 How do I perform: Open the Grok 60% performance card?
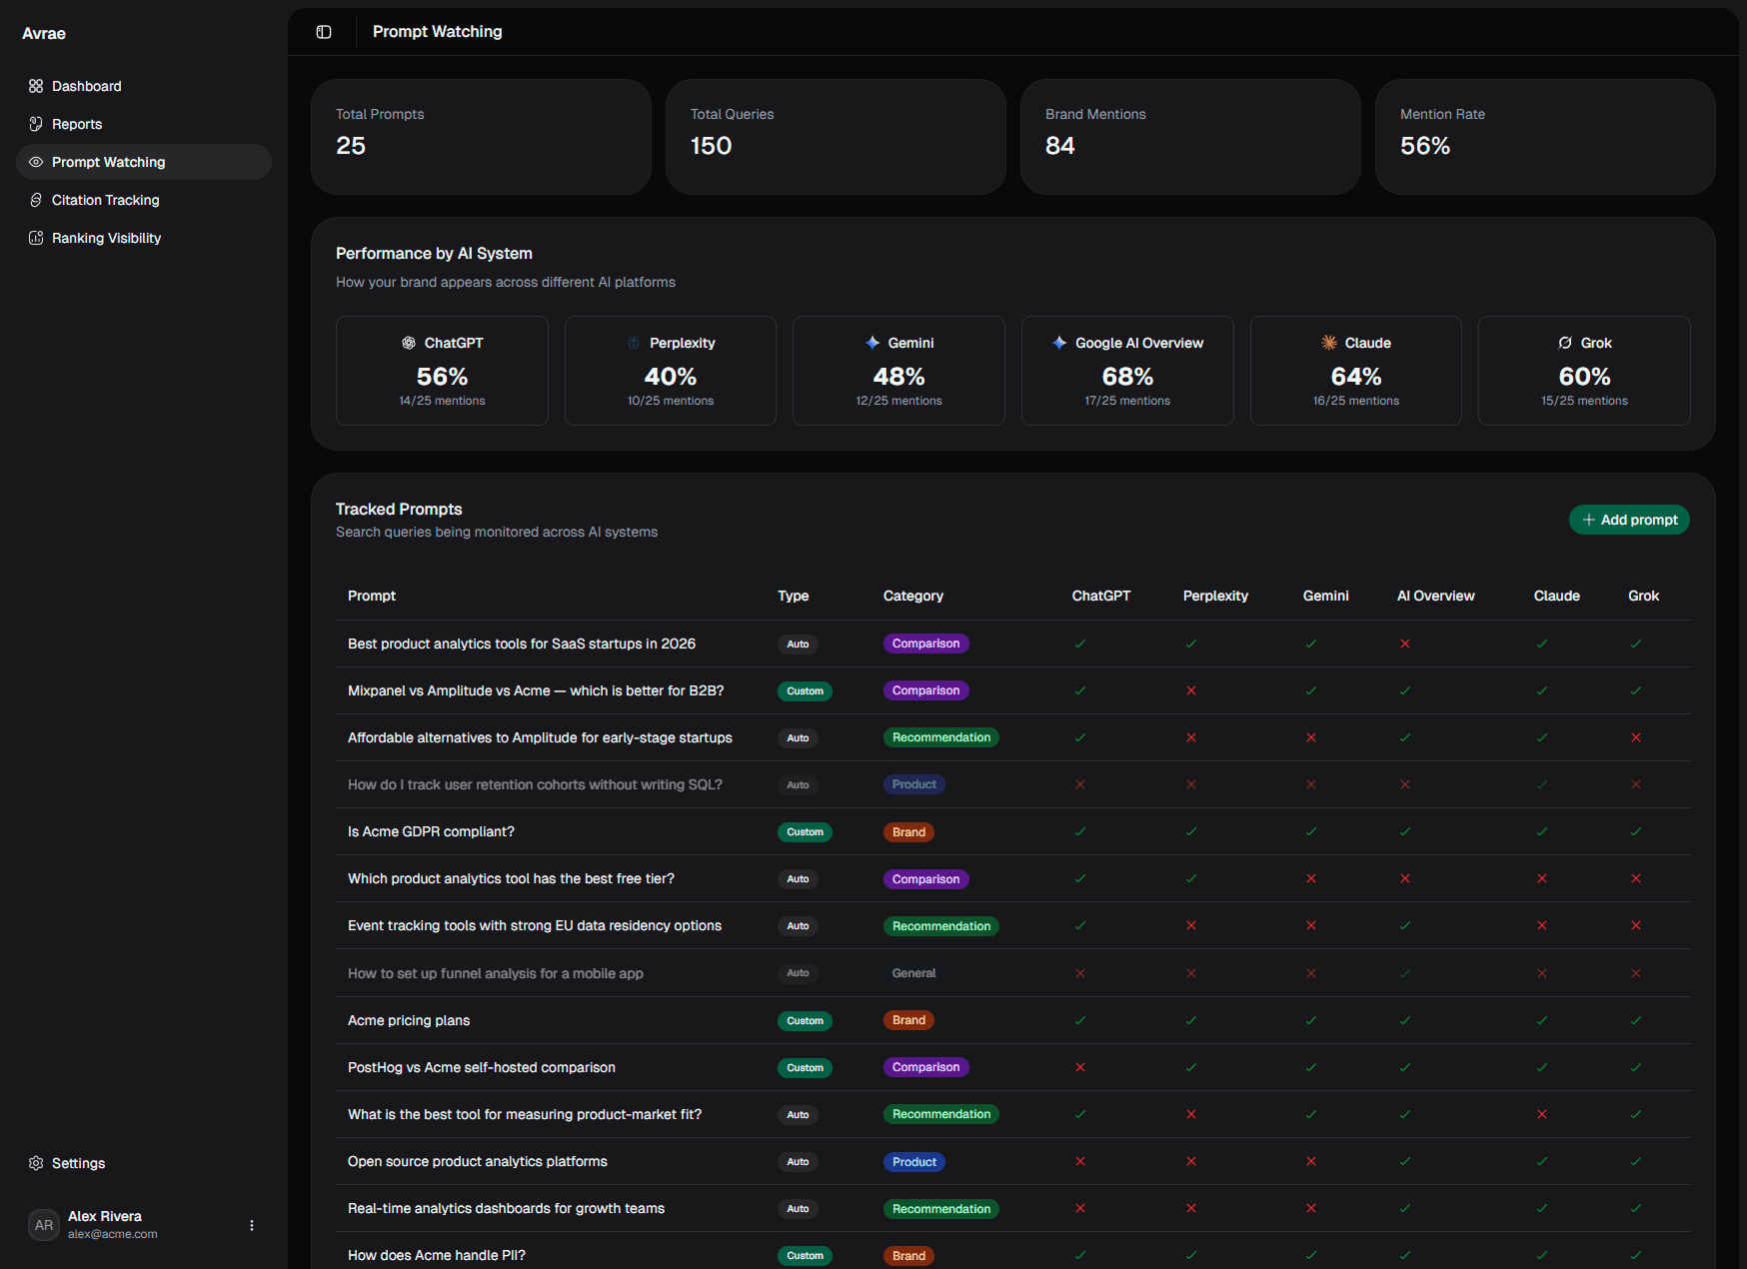pyautogui.click(x=1584, y=371)
